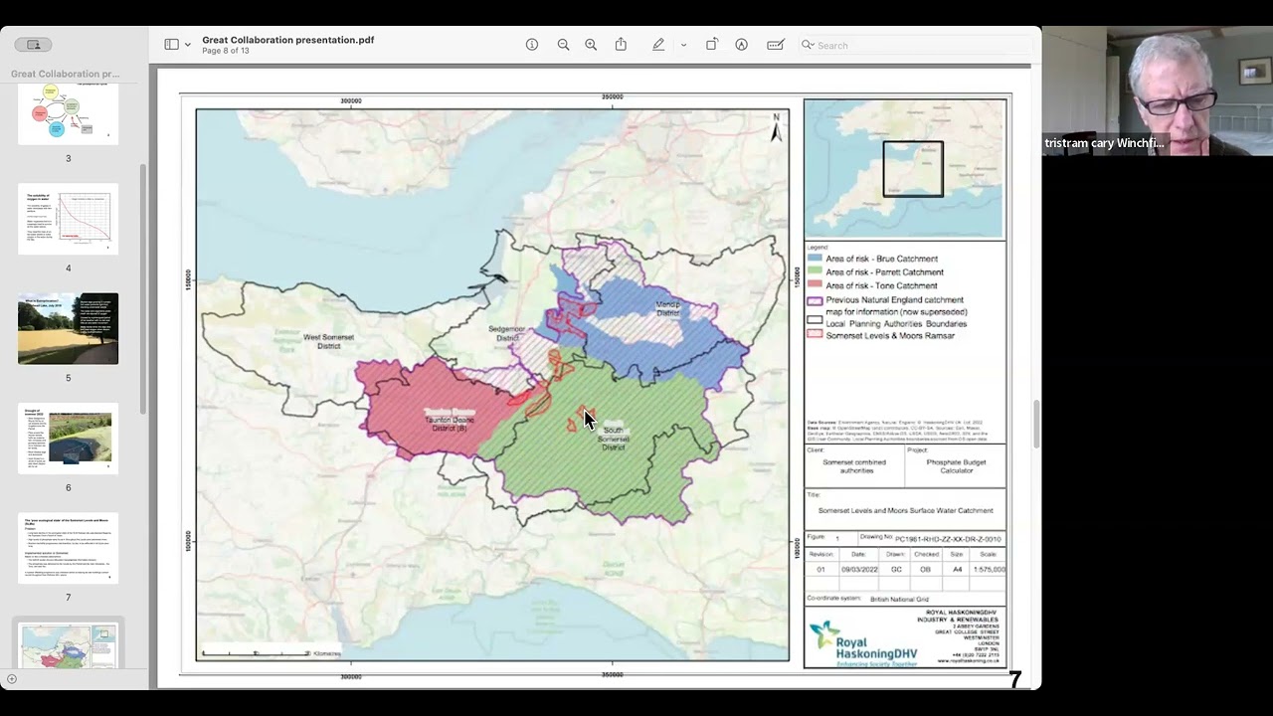
Task: Click legend entry Area of risk - Tone Catchment
Action: pyautogui.click(x=881, y=285)
